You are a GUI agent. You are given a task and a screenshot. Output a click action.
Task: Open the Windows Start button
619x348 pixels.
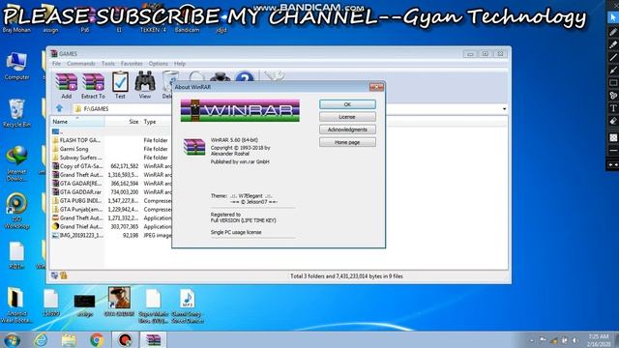(x=12, y=340)
